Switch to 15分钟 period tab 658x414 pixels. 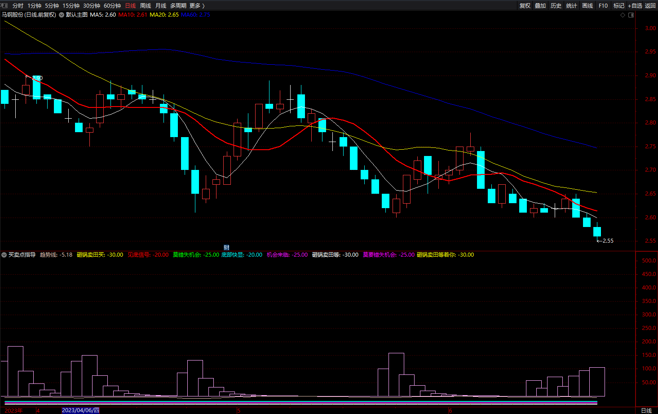tap(71, 5)
